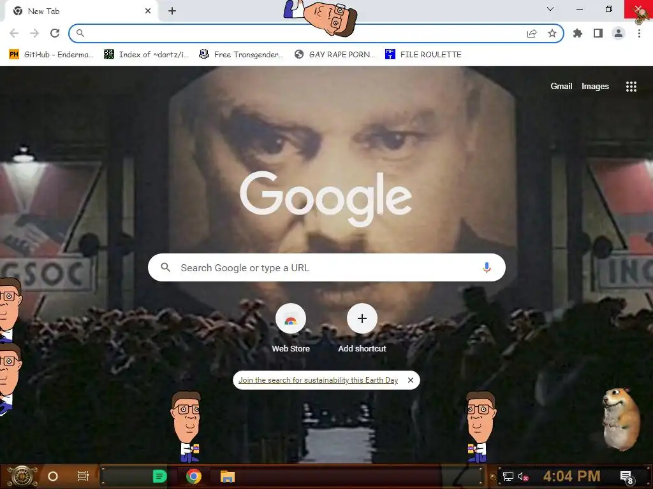This screenshot has height=489, width=653.
Task: Dismiss the Earth Day promo banner
Action: coord(411,380)
